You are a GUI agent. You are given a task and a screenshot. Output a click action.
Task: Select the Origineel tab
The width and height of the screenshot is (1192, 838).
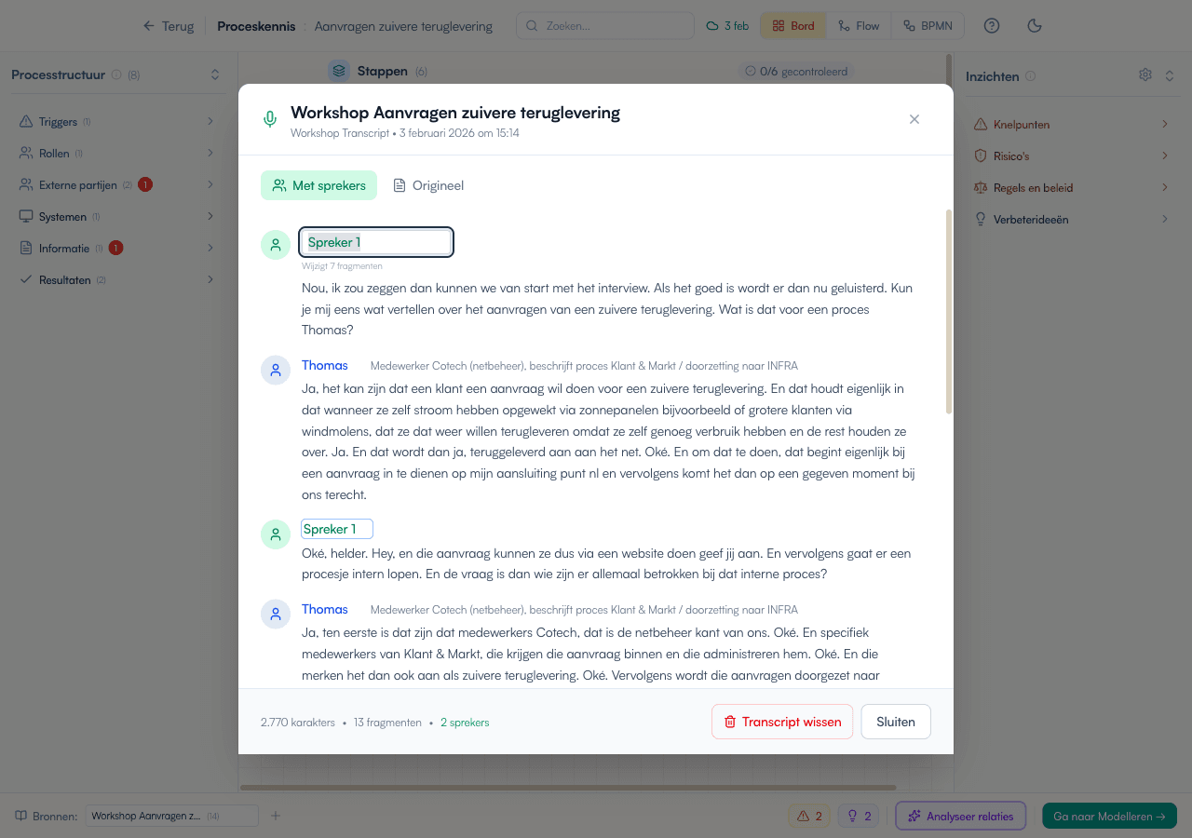(x=428, y=185)
